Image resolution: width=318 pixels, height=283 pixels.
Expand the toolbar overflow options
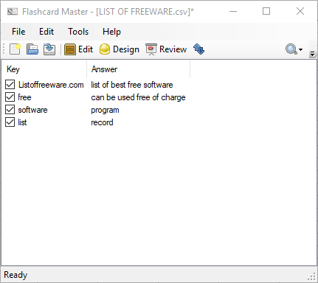(x=312, y=54)
